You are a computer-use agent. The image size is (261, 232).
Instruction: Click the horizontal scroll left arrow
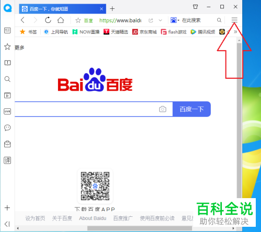tap(18, 228)
